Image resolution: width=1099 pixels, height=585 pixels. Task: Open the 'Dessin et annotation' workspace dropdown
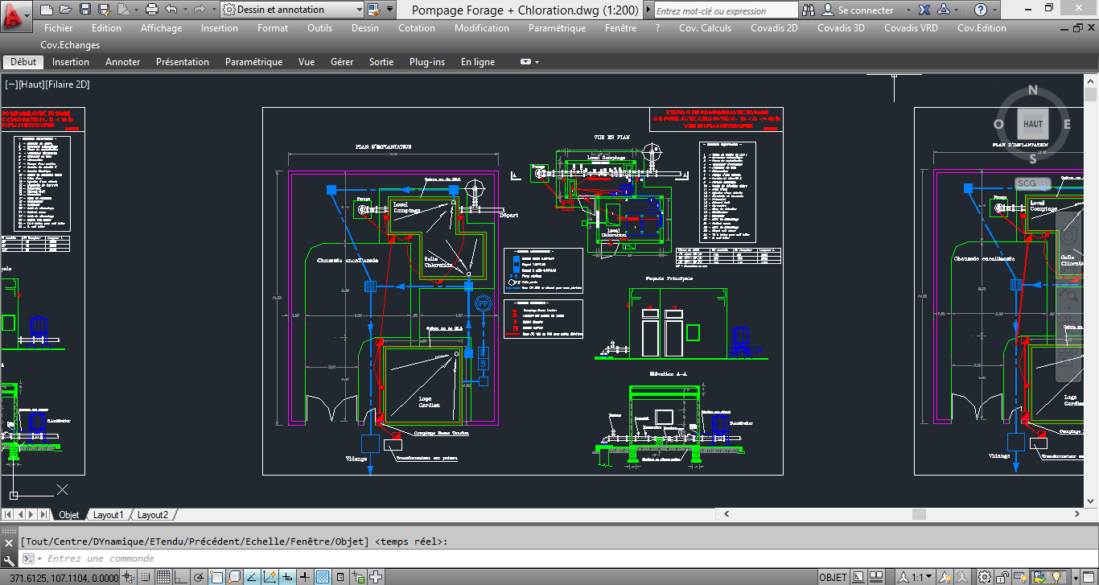tap(353, 9)
